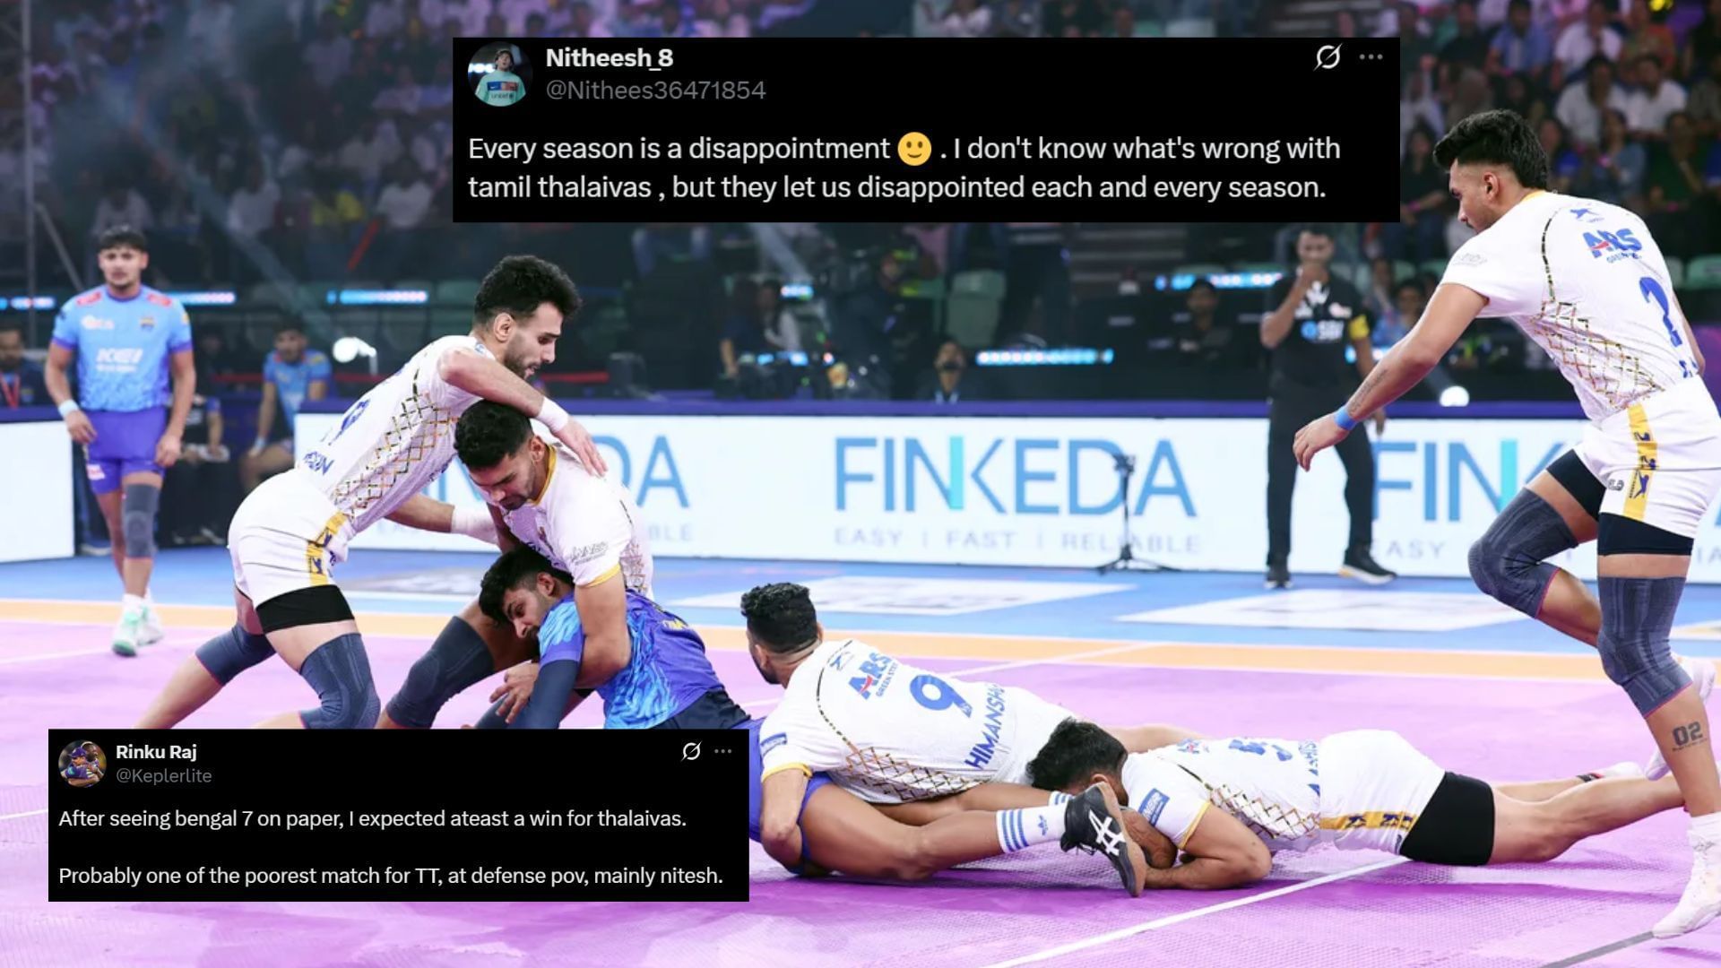Open the more options menu on Rinku Raj's tweet
1721x968 pixels.
723,751
